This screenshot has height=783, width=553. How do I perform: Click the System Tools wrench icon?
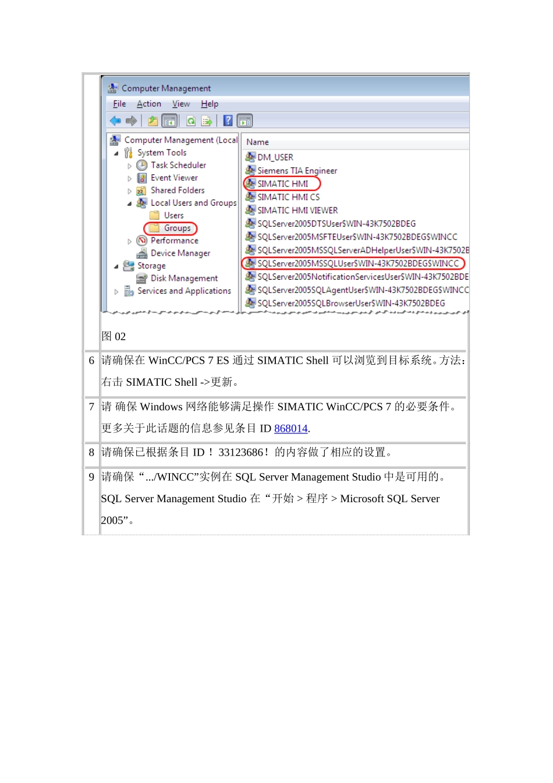tap(129, 153)
